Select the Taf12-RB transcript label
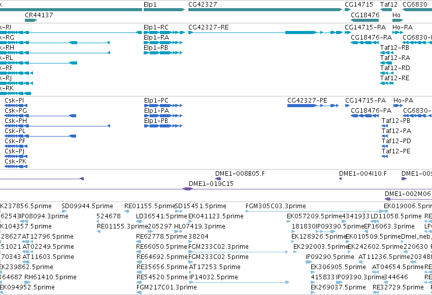The image size is (432, 295). click(x=394, y=48)
